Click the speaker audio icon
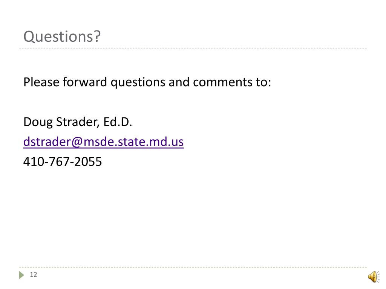 [374, 277]
